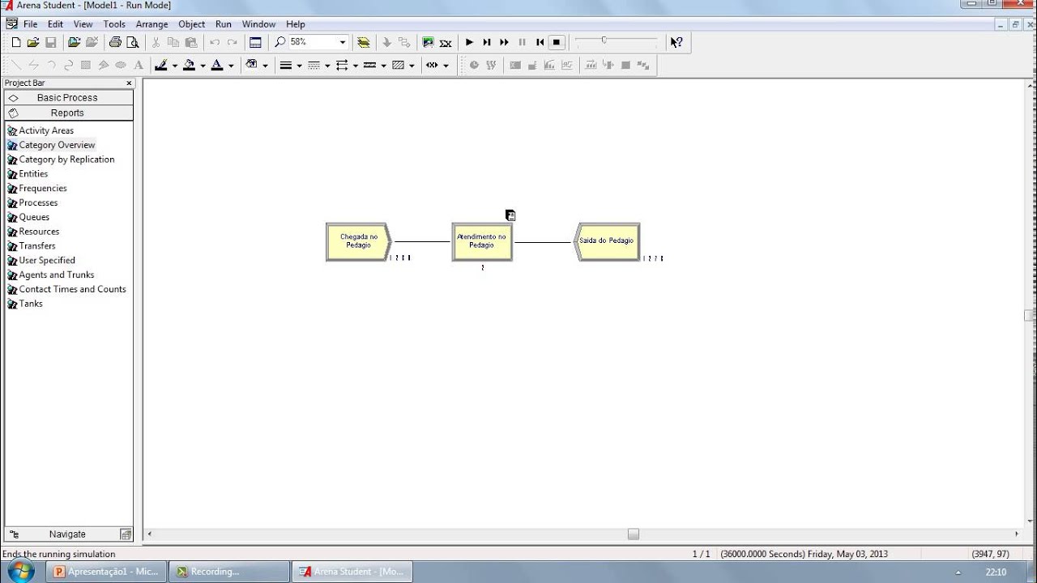Click the Copy icon in the toolbar

click(x=173, y=42)
